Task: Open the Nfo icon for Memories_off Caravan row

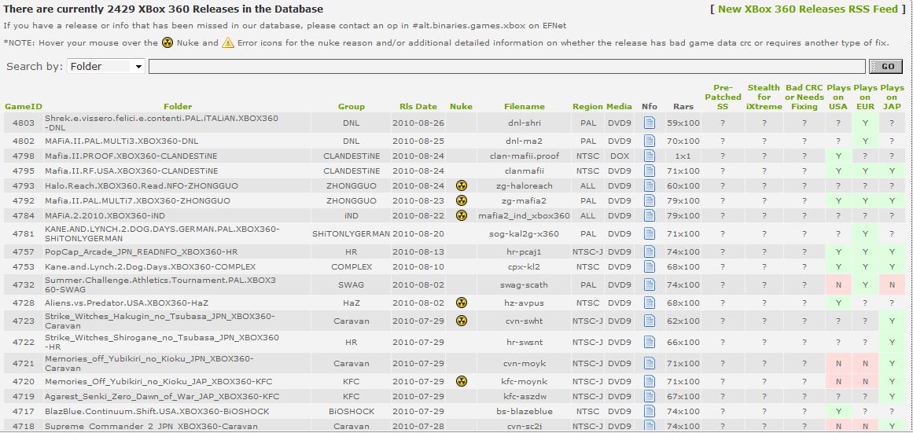Action: tap(650, 363)
